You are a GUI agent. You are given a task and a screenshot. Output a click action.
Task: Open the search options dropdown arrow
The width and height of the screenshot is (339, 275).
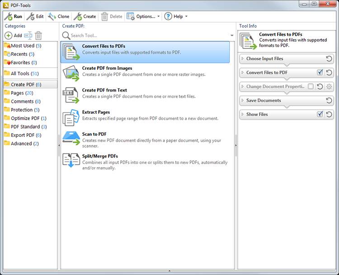tap(232, 35)
